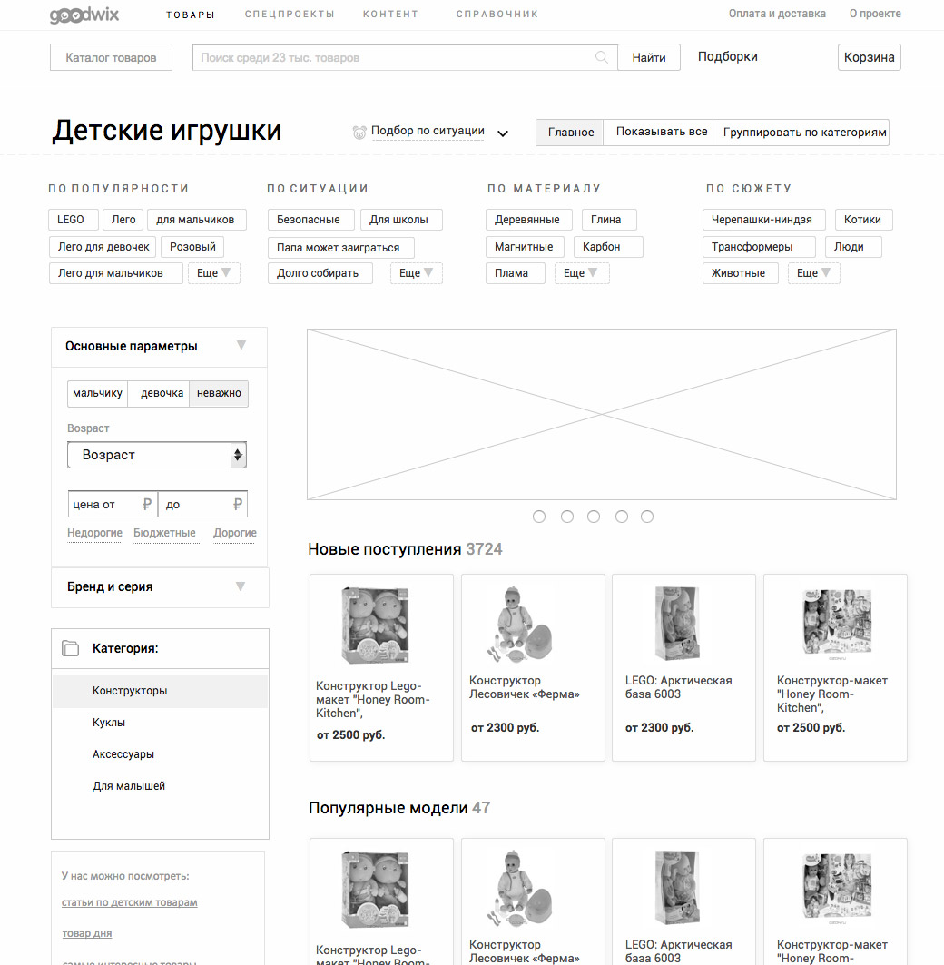Click the ruble icon in до field
944x965 pixels.
click(x=238, y=505)
